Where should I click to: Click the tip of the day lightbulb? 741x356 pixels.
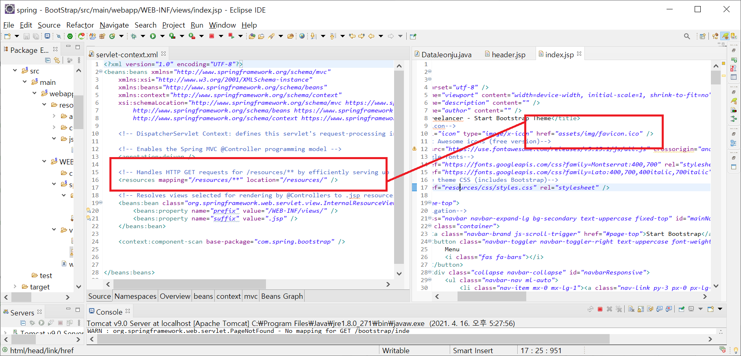pos(735,350)
